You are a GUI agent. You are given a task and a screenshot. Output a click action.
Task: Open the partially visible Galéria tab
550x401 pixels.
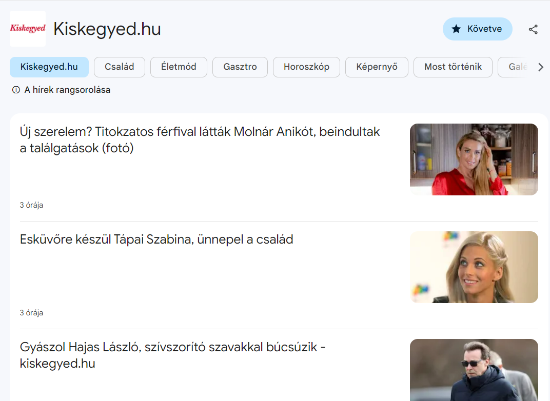tap(515, 67)
